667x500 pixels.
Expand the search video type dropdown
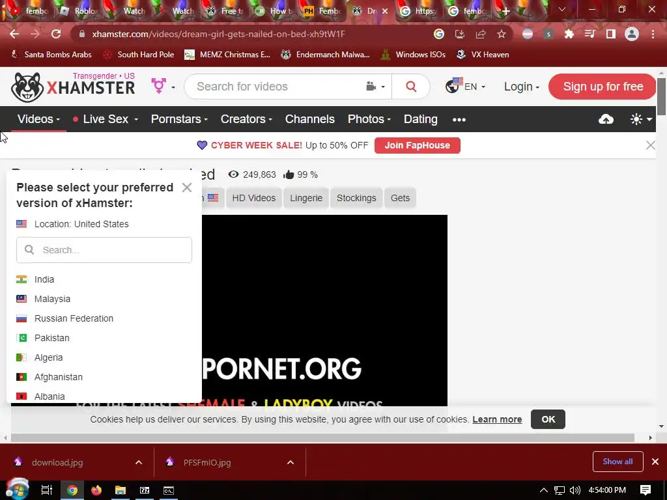click(375, 87)
